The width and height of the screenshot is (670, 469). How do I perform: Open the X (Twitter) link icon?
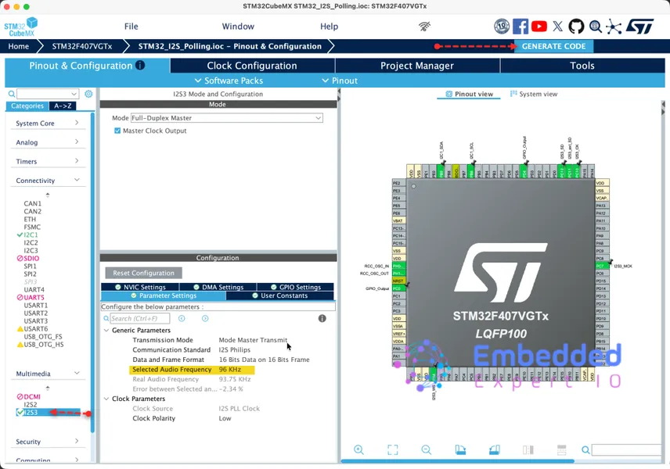[557, 27]
